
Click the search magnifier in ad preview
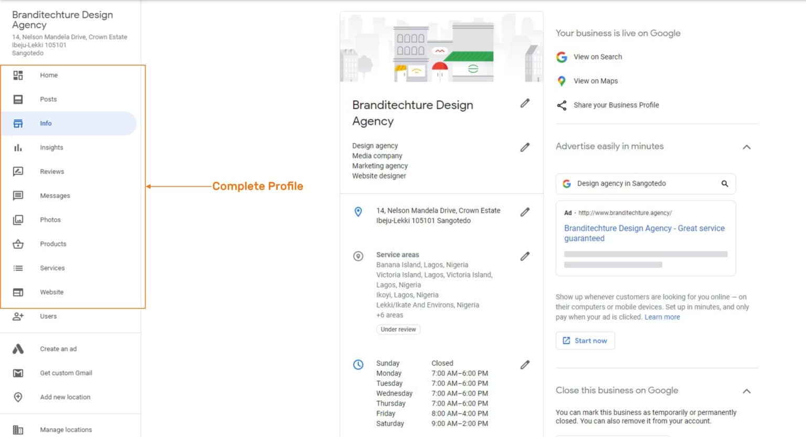[x=725, y=184]
